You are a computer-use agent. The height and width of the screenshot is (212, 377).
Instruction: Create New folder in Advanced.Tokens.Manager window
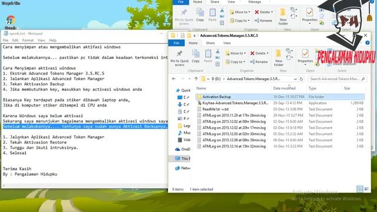[x=279, y=58]
